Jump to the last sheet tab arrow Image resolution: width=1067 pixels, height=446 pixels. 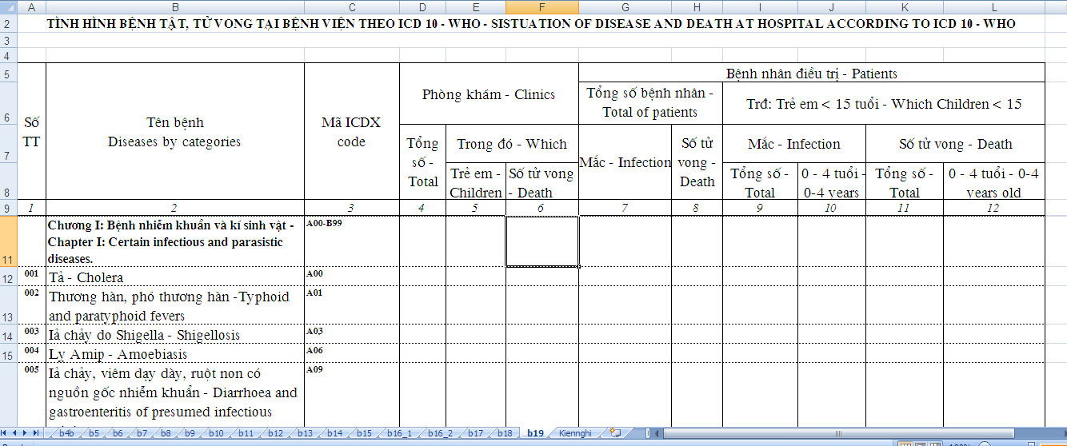point(38,433)
